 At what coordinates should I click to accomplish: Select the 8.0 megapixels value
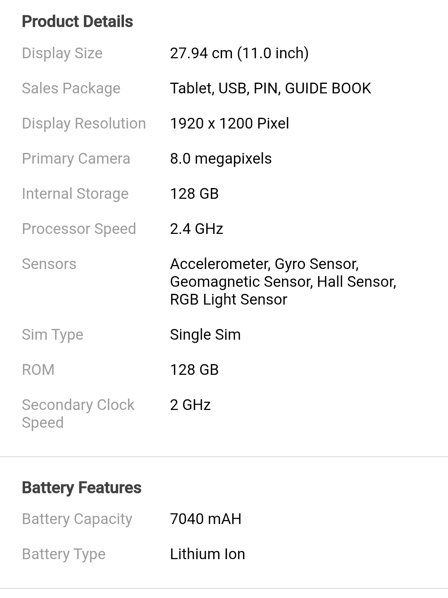[x=221, y=159]
